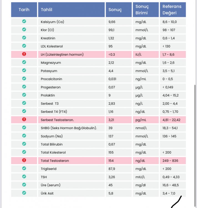
Task: Click the green check icon for TSH row
Action: pos(24,177)
